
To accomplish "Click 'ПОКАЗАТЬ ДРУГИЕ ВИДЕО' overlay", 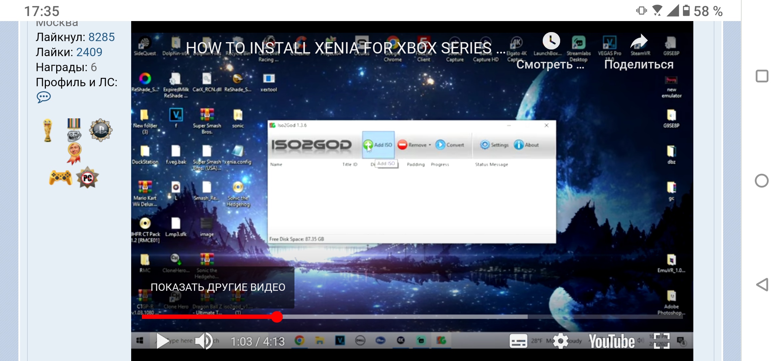I will point(218,287).
